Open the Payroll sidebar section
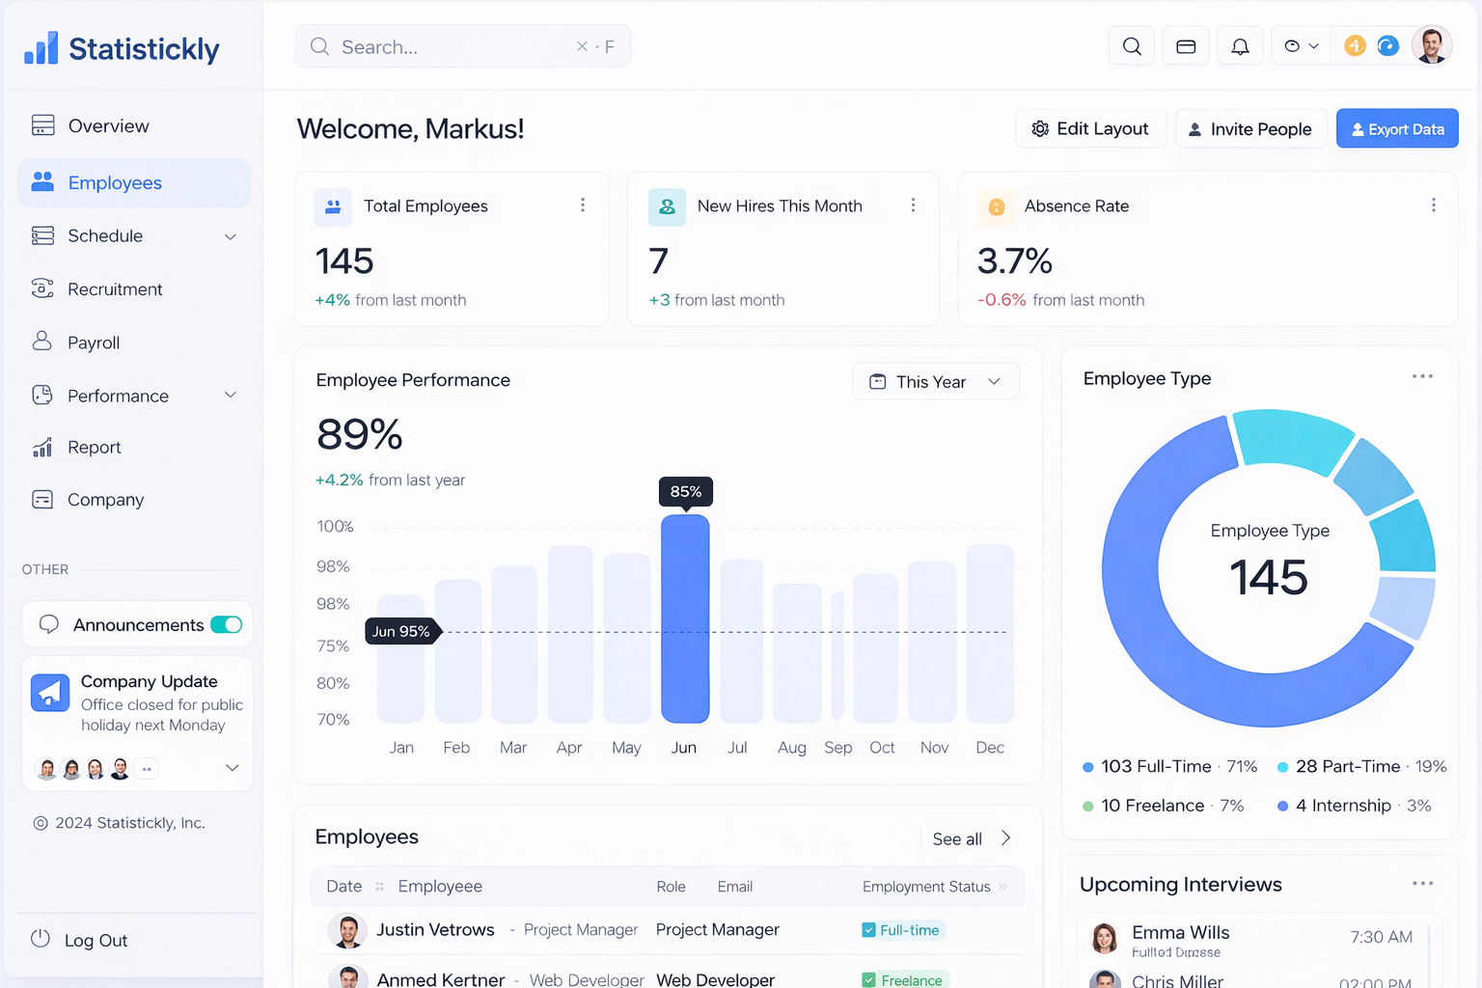Viewport: 1482px width, 988px height. pyautogui.click(x=94, y=343)
